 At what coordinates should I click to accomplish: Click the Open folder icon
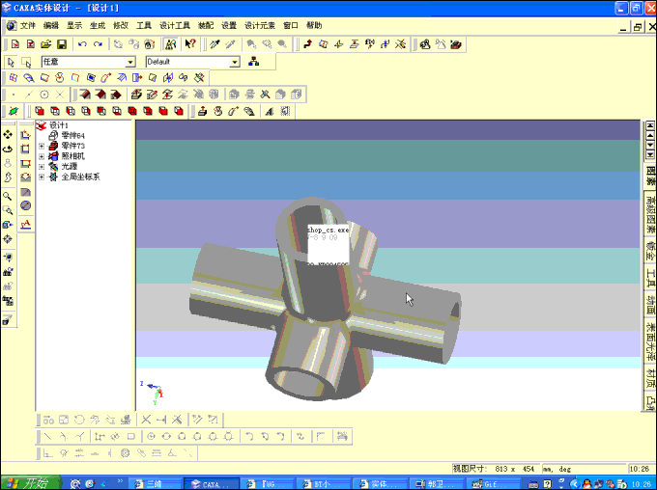46,44
